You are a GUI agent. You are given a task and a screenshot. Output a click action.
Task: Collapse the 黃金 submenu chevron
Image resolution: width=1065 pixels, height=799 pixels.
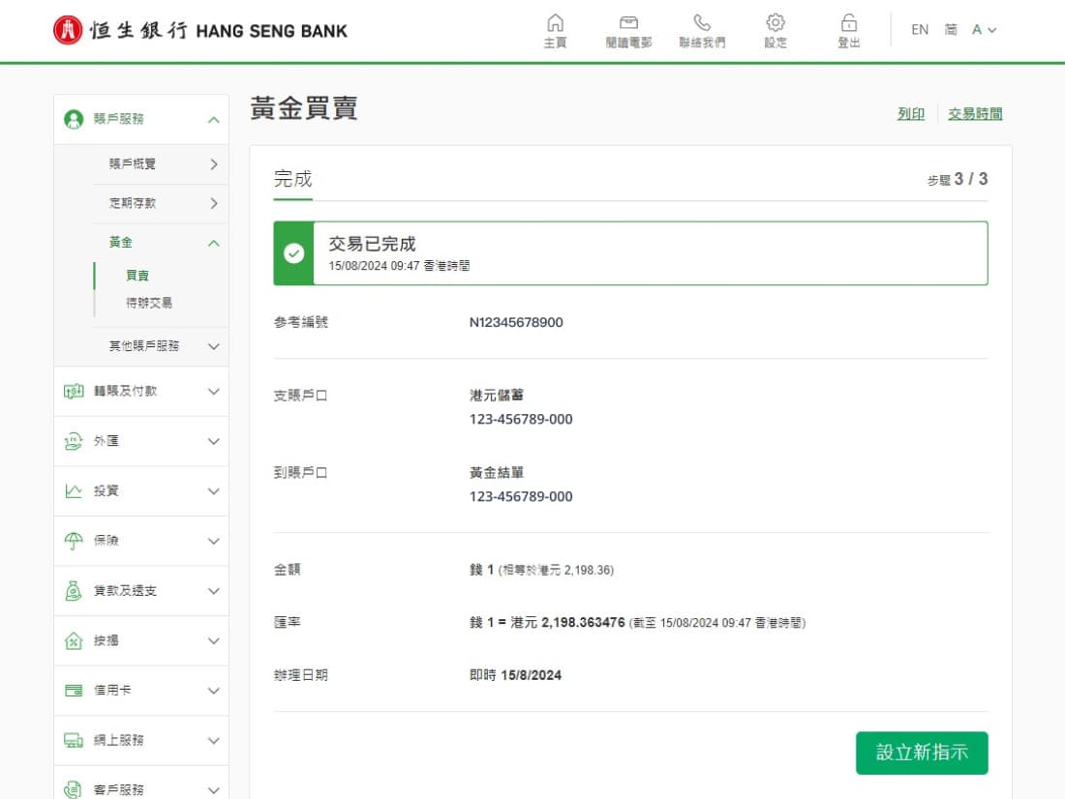(214, 243)
